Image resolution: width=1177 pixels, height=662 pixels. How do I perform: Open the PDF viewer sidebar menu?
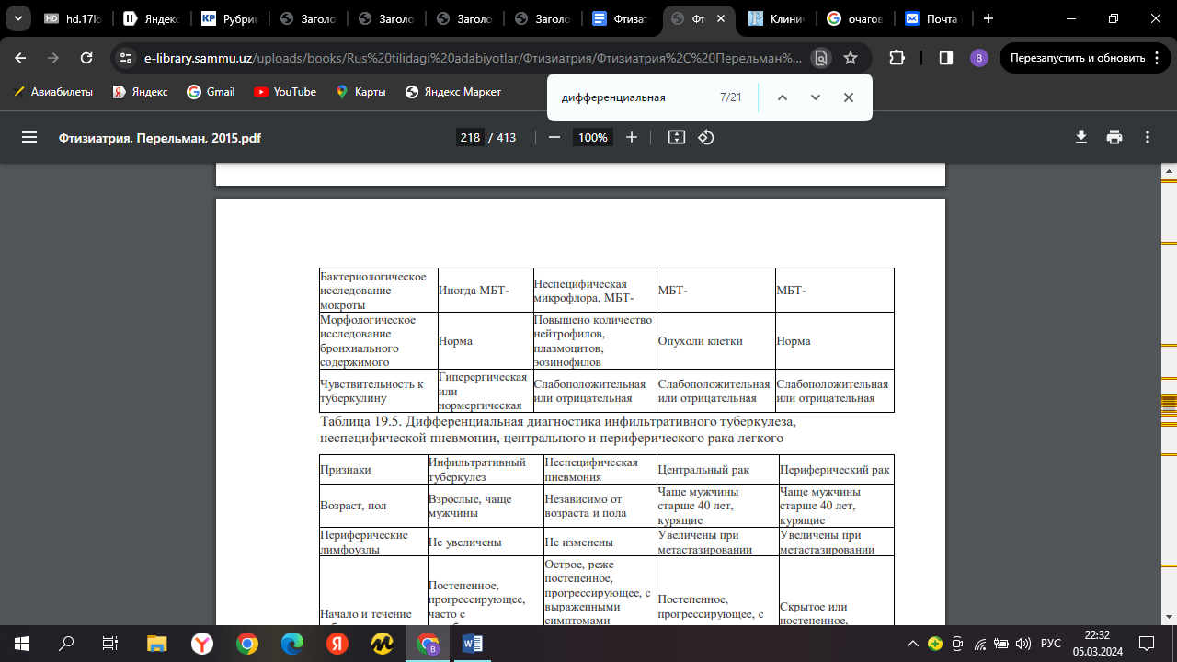(x=29, y=137)
